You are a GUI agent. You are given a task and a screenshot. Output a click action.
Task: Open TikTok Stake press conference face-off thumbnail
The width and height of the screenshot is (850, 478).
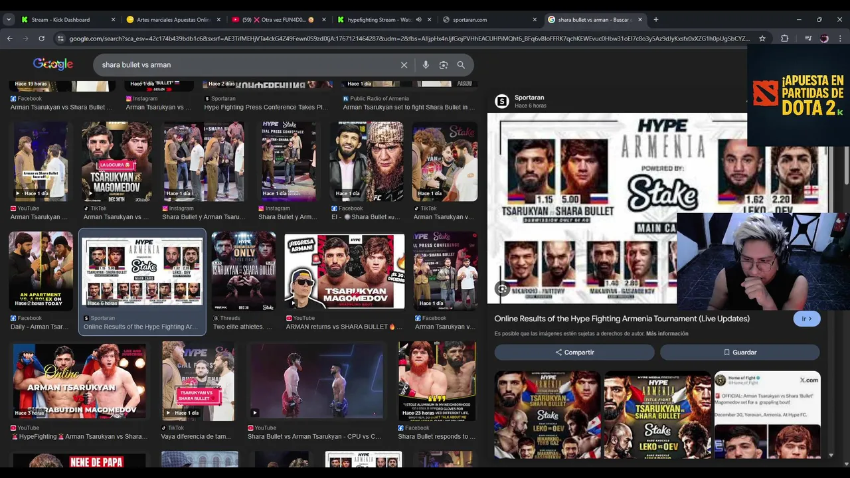(x=444, y=161)
